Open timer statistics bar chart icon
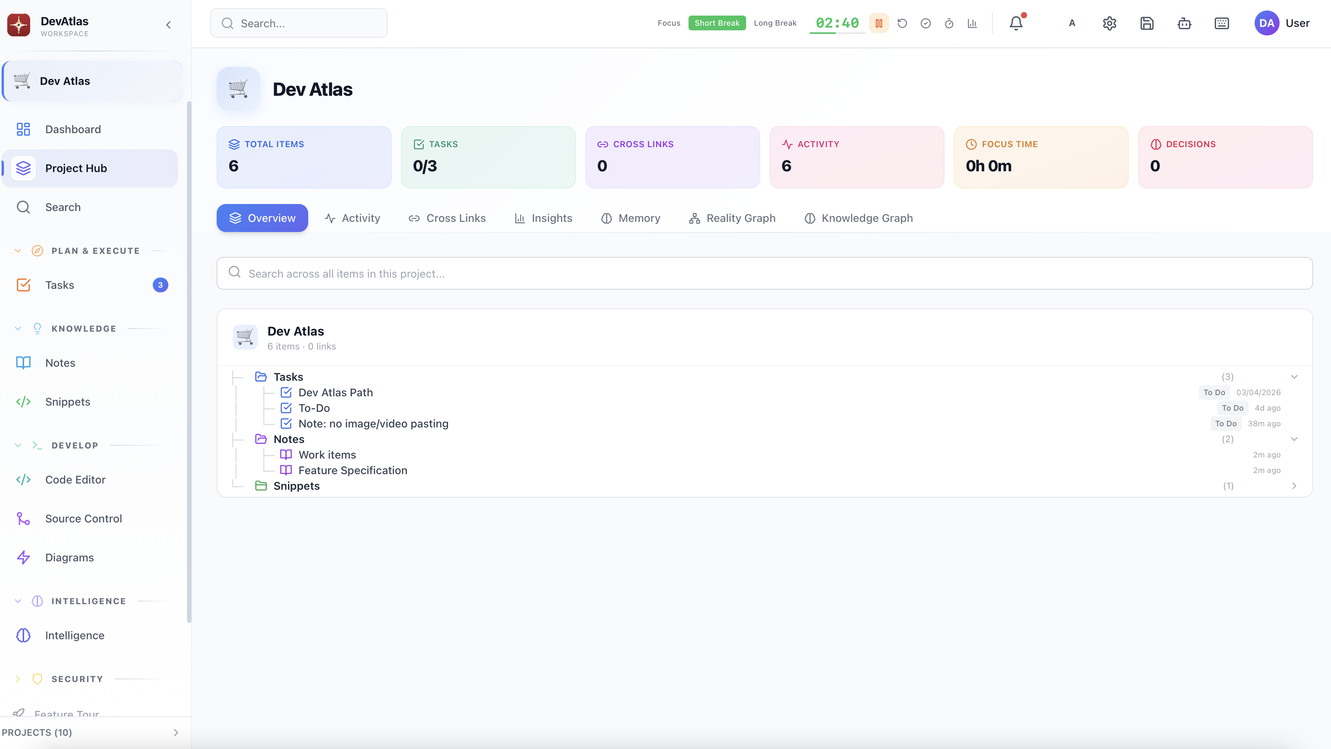The image size is (1331, 749). tap(973, 23)
